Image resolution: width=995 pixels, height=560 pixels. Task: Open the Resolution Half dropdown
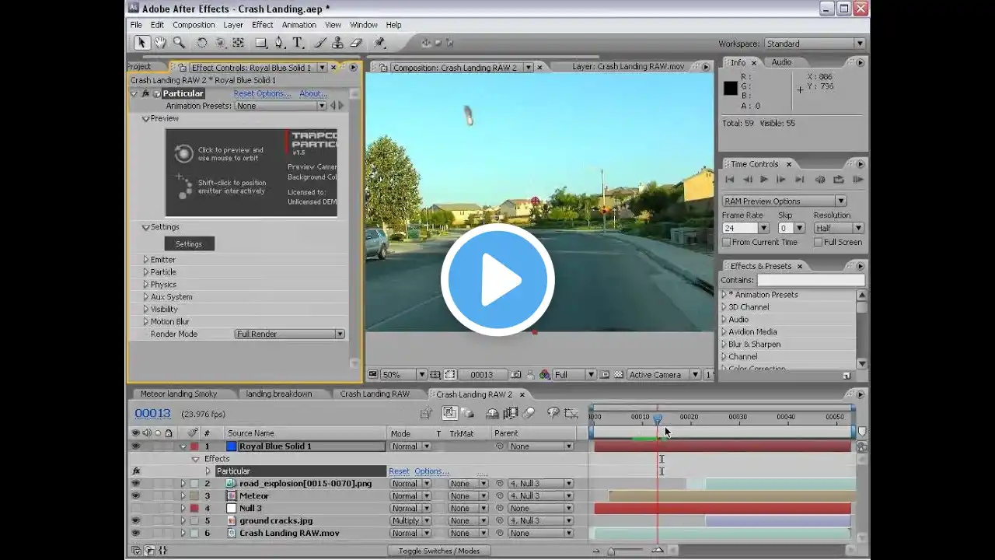pyautogui.click(x=839, y=229)
